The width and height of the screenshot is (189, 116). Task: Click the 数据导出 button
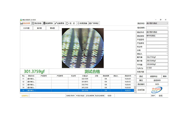[153, 76]
